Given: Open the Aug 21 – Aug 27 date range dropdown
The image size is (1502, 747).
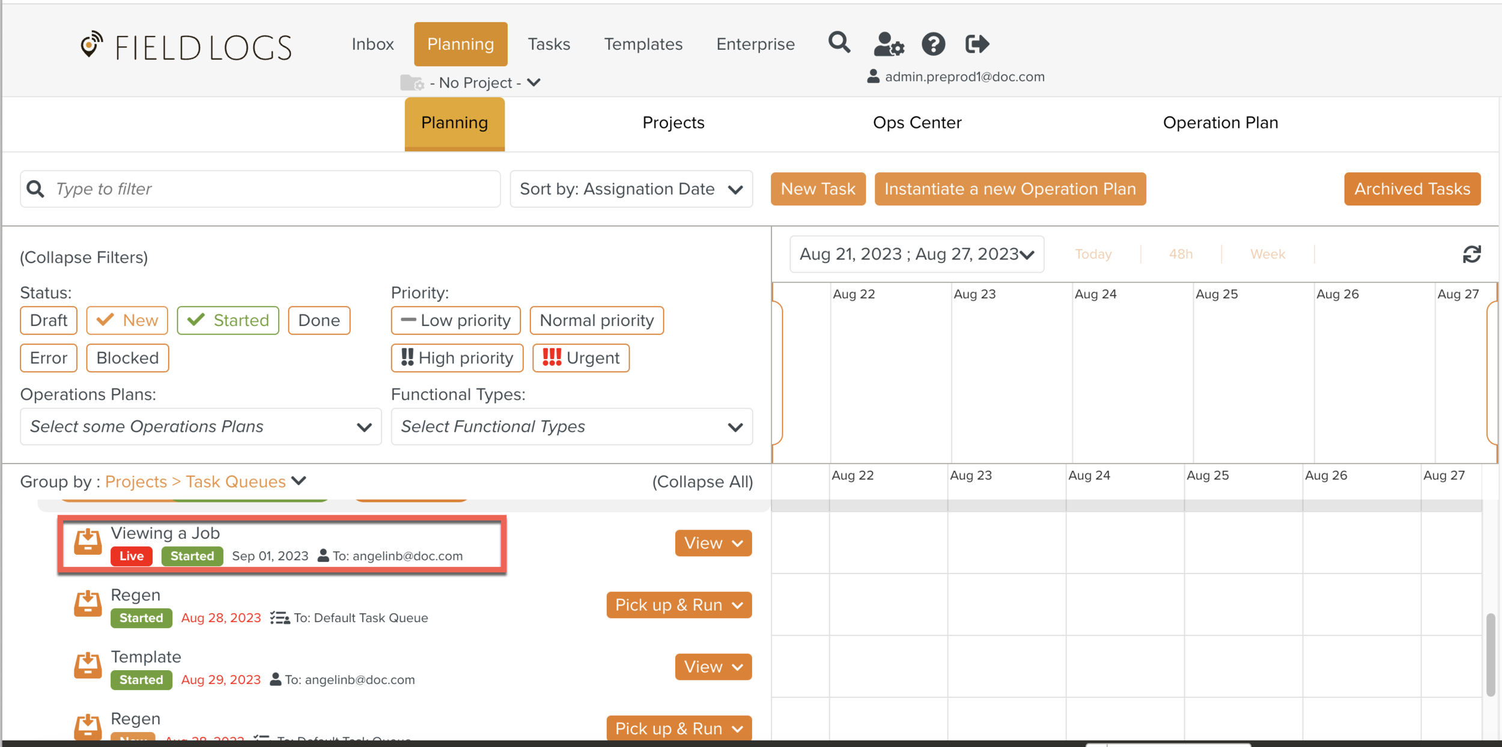Looking at the screenshot, I should (916, 255).
